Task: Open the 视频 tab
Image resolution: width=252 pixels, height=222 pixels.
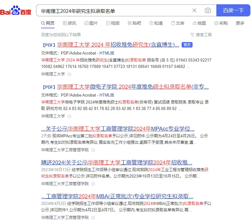Action: (113, 23)
